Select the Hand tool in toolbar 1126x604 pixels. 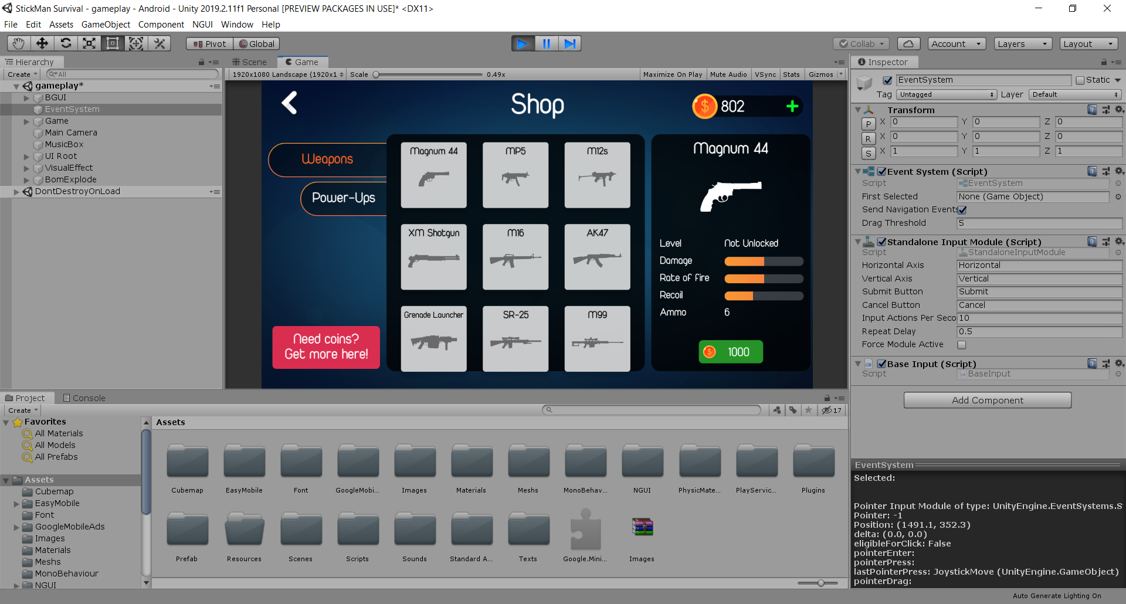(x=19, y=43)
